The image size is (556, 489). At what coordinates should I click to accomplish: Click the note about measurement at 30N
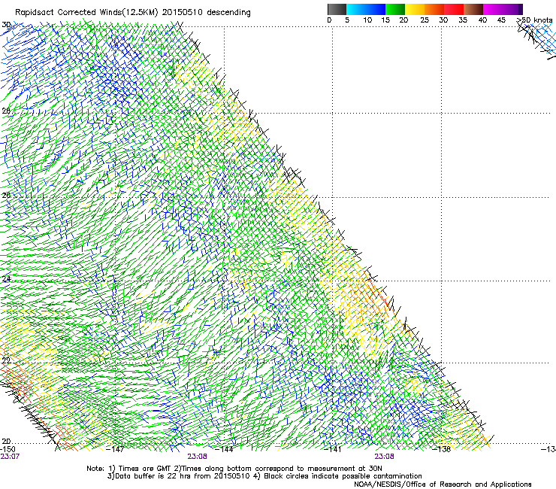pyautogui.click(x=280, y=469)
